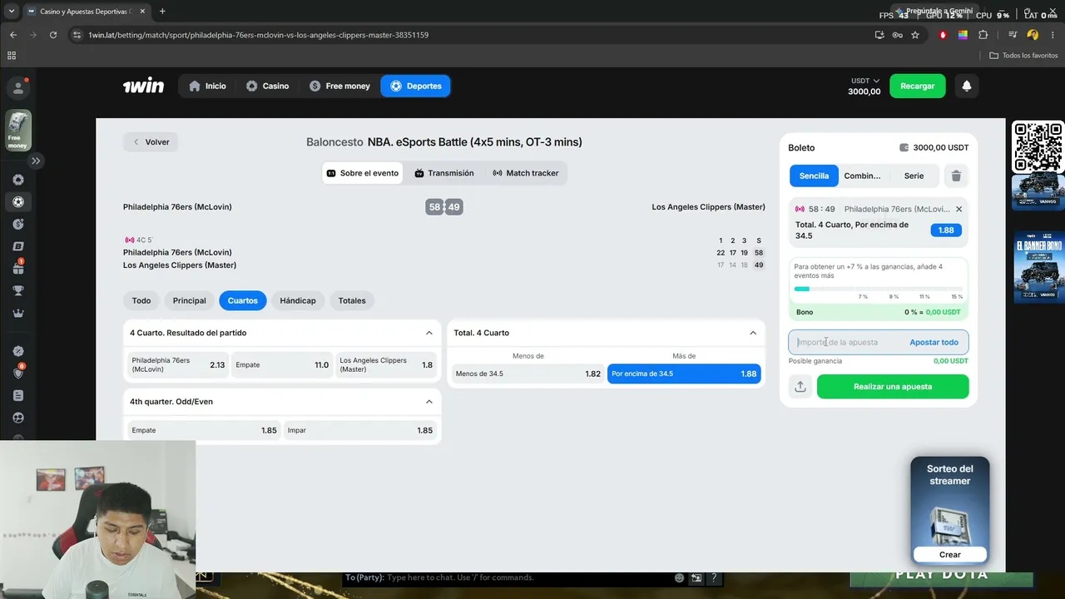Go back with the Volver button
This screenshot has height=599, width=1065.
point(151,142)
